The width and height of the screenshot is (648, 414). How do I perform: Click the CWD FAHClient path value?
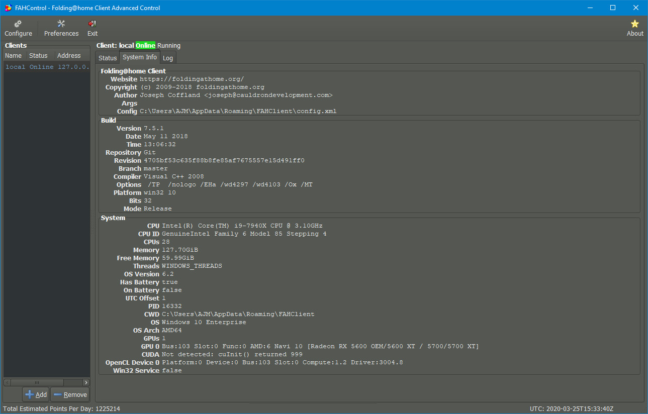pos(238,314)
